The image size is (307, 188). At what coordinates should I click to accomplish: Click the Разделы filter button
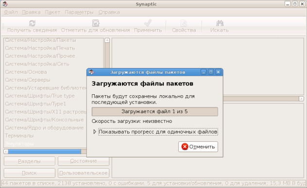pyautogui.click(x=29, y=161)
